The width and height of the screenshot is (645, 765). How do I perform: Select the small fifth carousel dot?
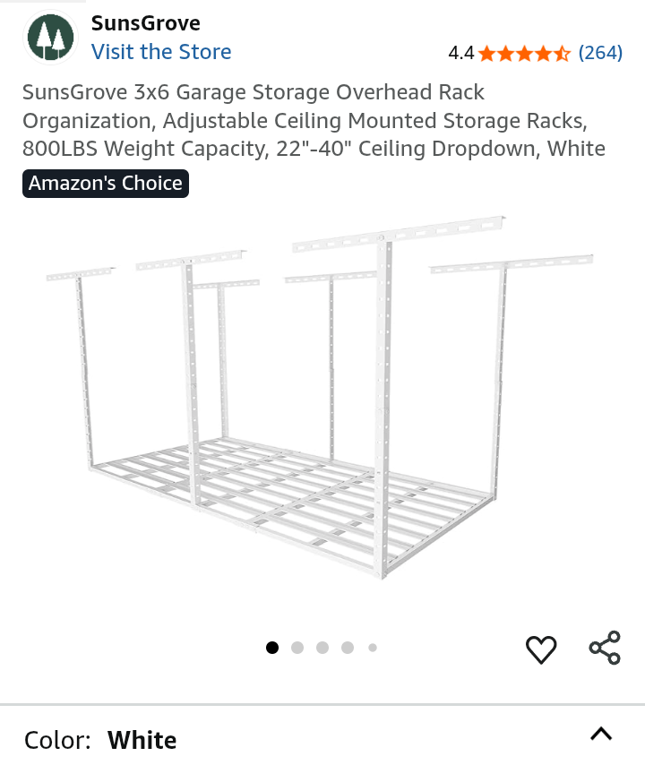point(373,648)
